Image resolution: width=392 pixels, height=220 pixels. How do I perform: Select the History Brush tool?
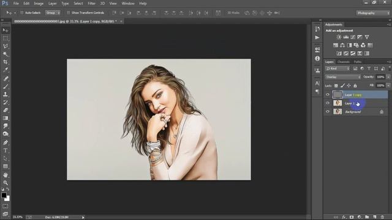(x=6, y=102)
